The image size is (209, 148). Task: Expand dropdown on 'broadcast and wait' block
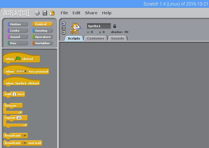(24, 143)
